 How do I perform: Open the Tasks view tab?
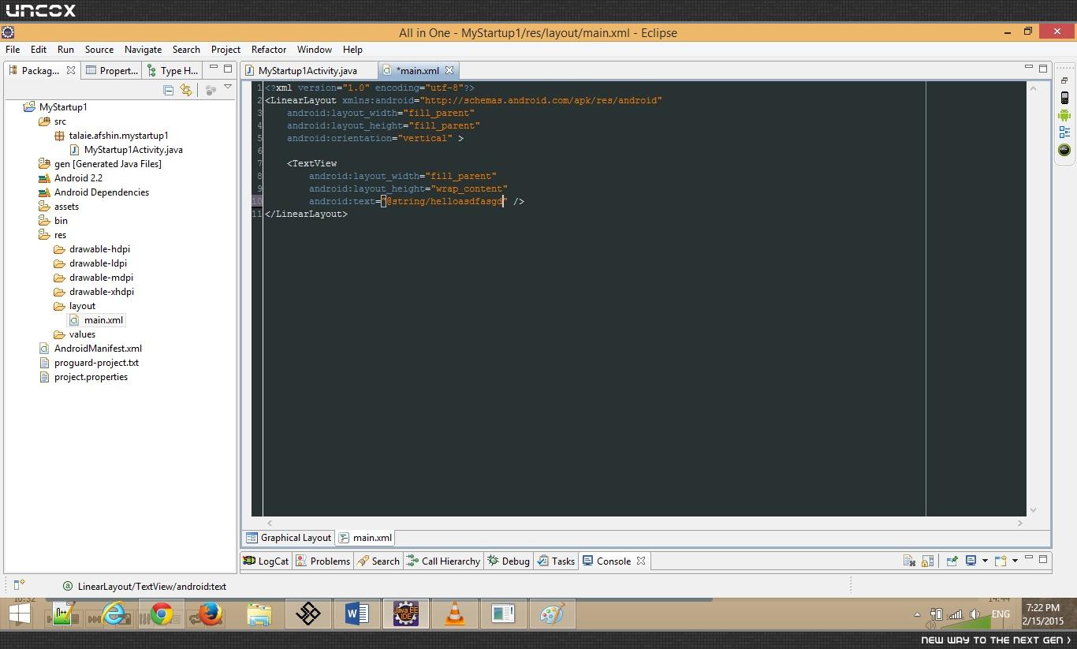(x=556, y=561)
